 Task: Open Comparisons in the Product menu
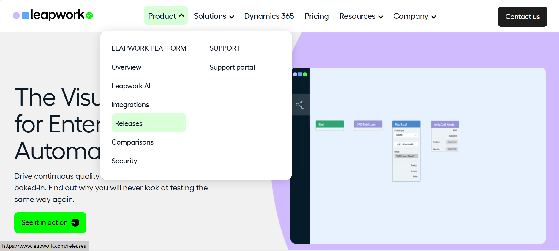[132, 142]
